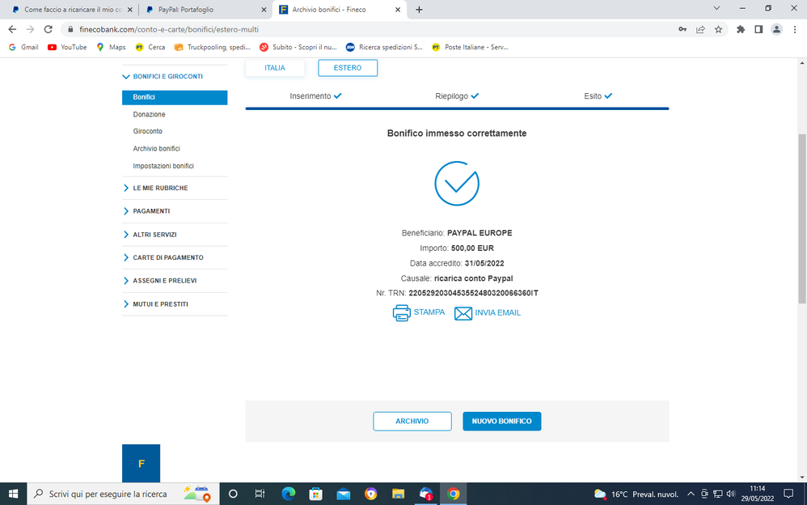
Task: Click the Esito step label
Action: [593, 95]
